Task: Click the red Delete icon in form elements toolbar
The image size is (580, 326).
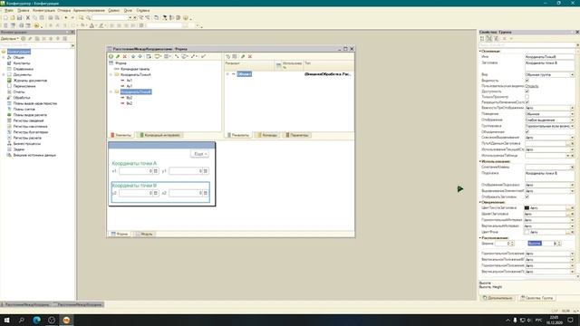Action: 125,56
